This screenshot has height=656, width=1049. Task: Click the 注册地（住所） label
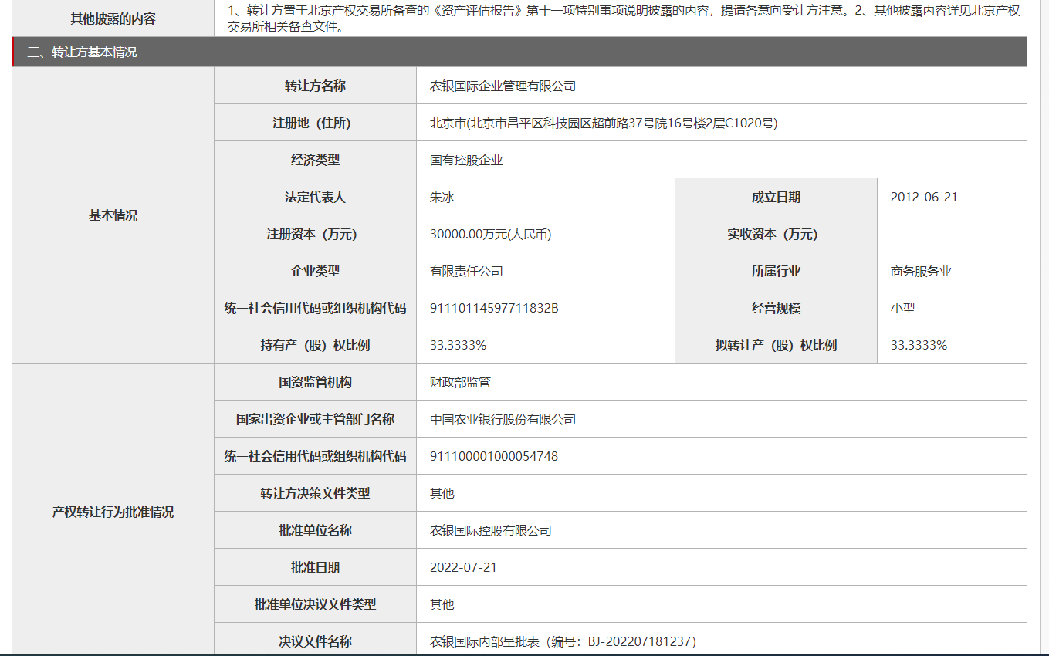[315, 123]
